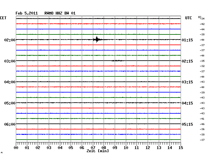The image size is (206, 156).
Task: Select minute tick label "12" on the axis
Action: click(148, 148)
